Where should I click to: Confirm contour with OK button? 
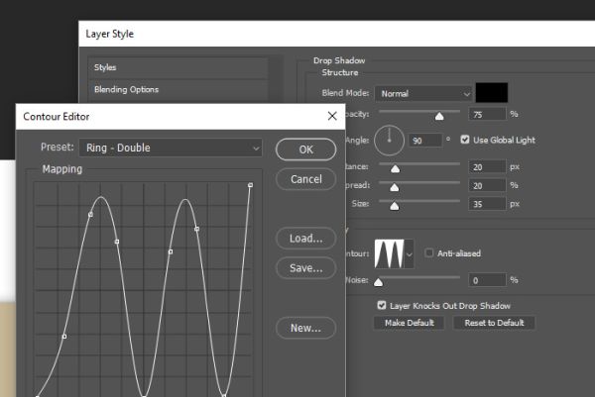click(305, 149)
